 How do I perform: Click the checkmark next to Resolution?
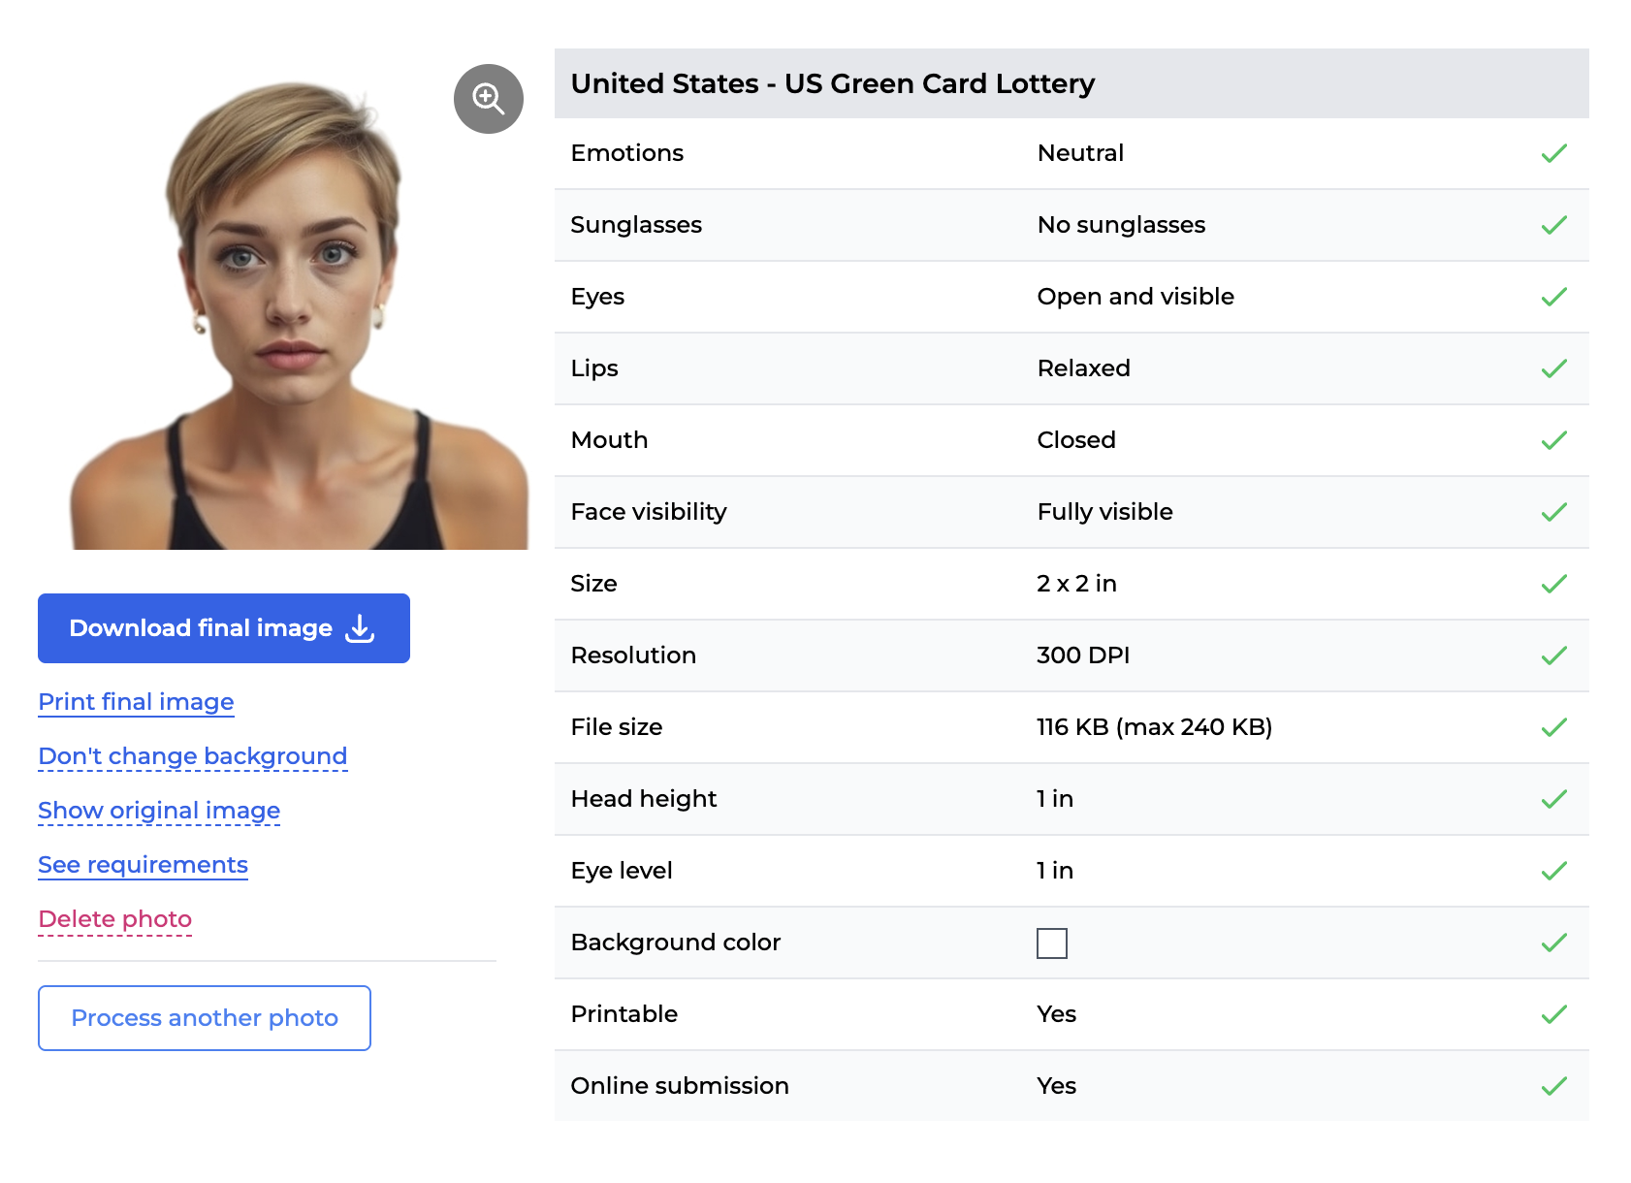tap(1553, 655)
